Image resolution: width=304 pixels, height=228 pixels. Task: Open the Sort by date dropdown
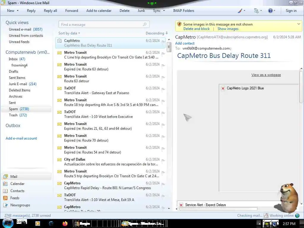[69, 33]
